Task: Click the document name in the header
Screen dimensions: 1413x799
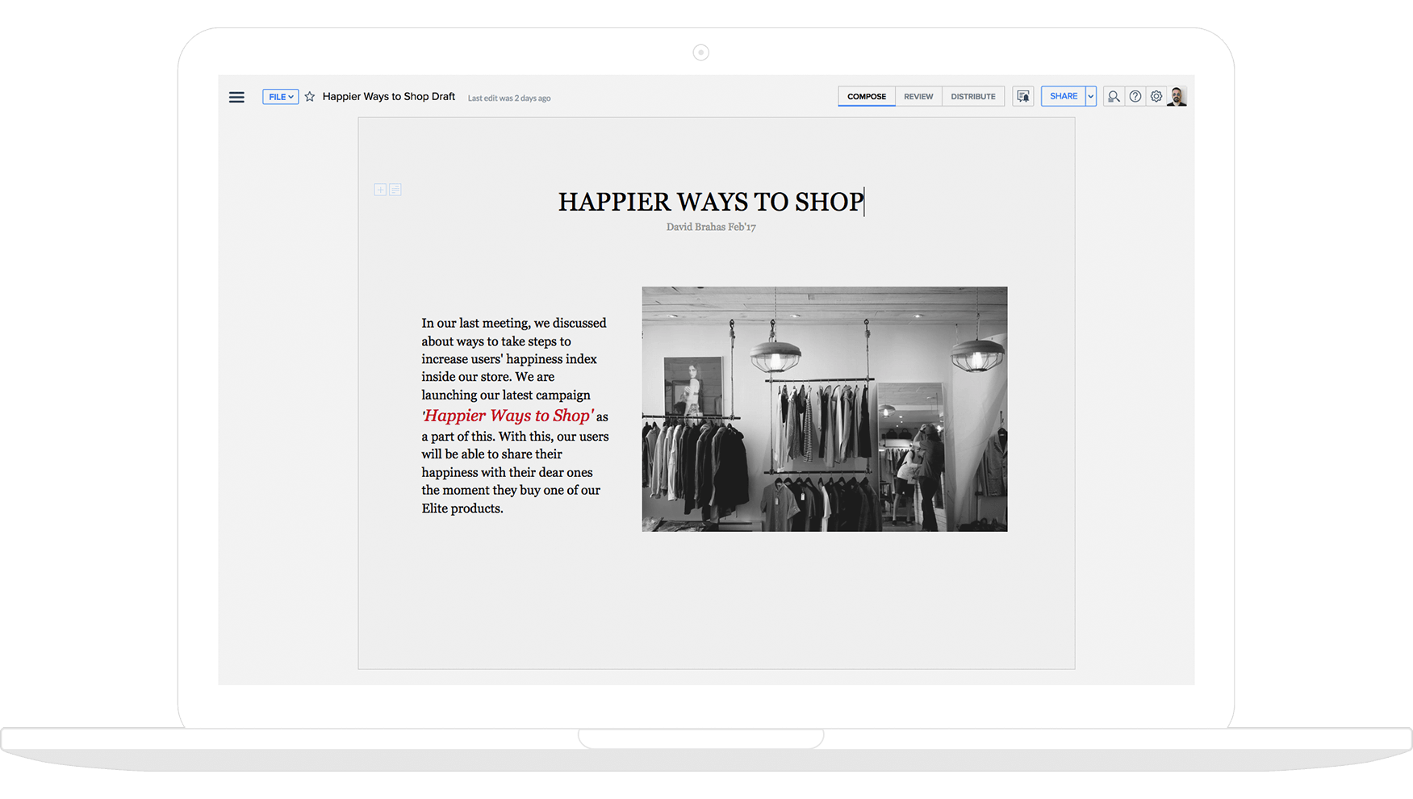Action: pos(388,97)
